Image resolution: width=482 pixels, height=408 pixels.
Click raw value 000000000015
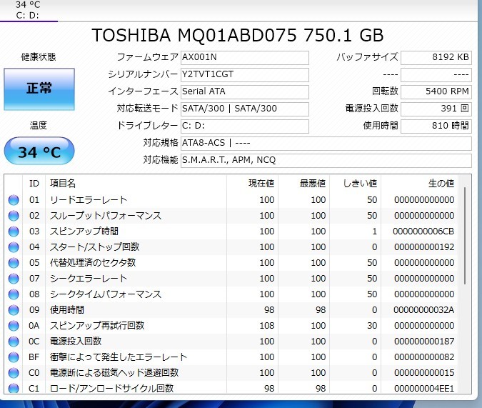click(x=424, y=372)
